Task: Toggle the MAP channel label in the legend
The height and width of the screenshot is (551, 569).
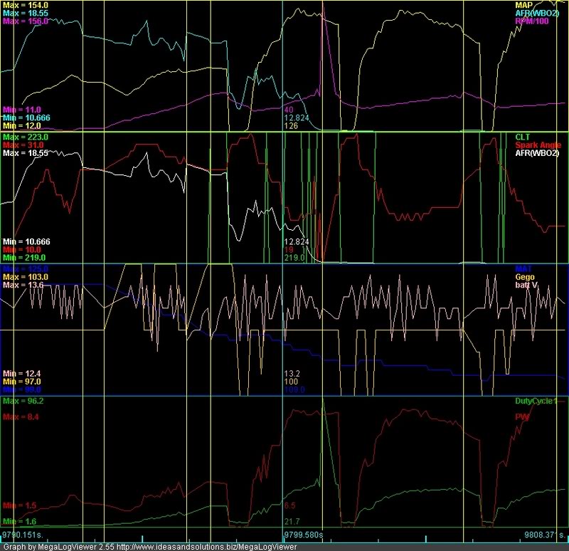Action: [x=524, y=6]
